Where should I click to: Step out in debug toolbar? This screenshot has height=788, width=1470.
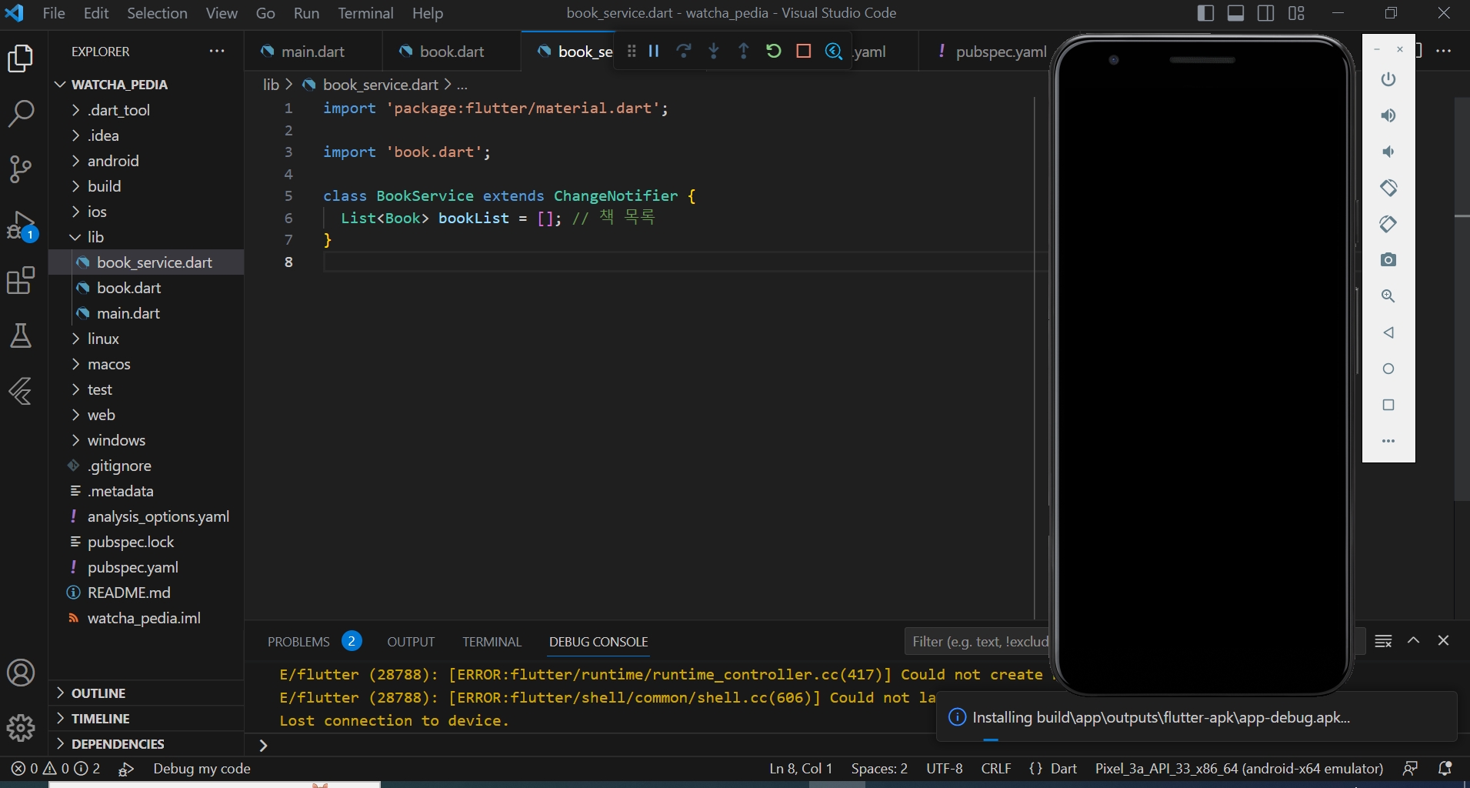tap(744, 51)
